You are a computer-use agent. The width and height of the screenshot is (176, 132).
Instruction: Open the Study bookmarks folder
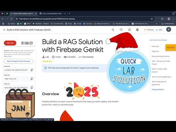[x=11, y=23]
